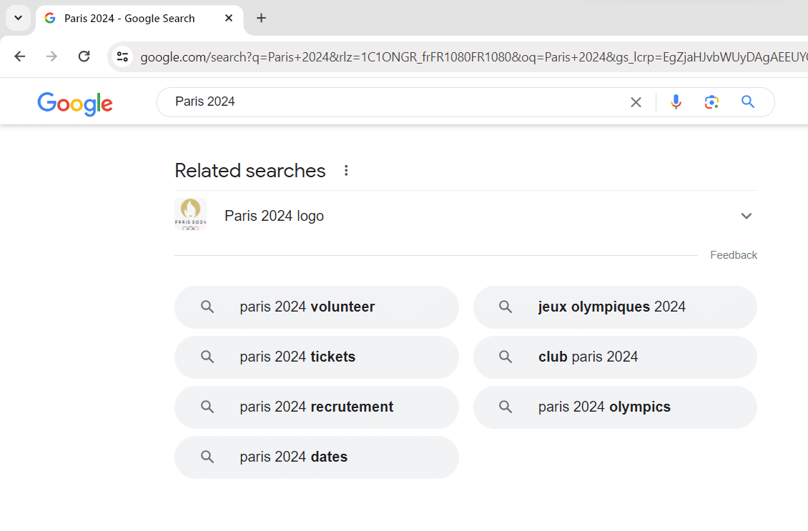The height and width of the screenshot is (531, 808).
Task: Search jeux olympiques 2024 suggestion
Action: 615,307
